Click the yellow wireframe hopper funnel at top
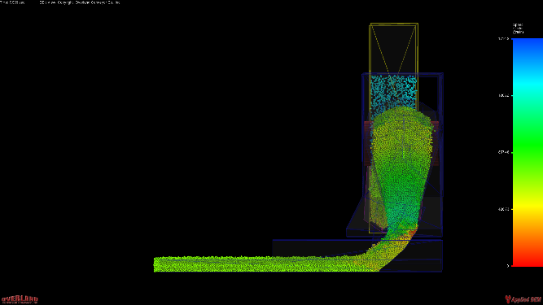Image resolution: width=543 pixels, height=305 pixels. tap(394, 49)
